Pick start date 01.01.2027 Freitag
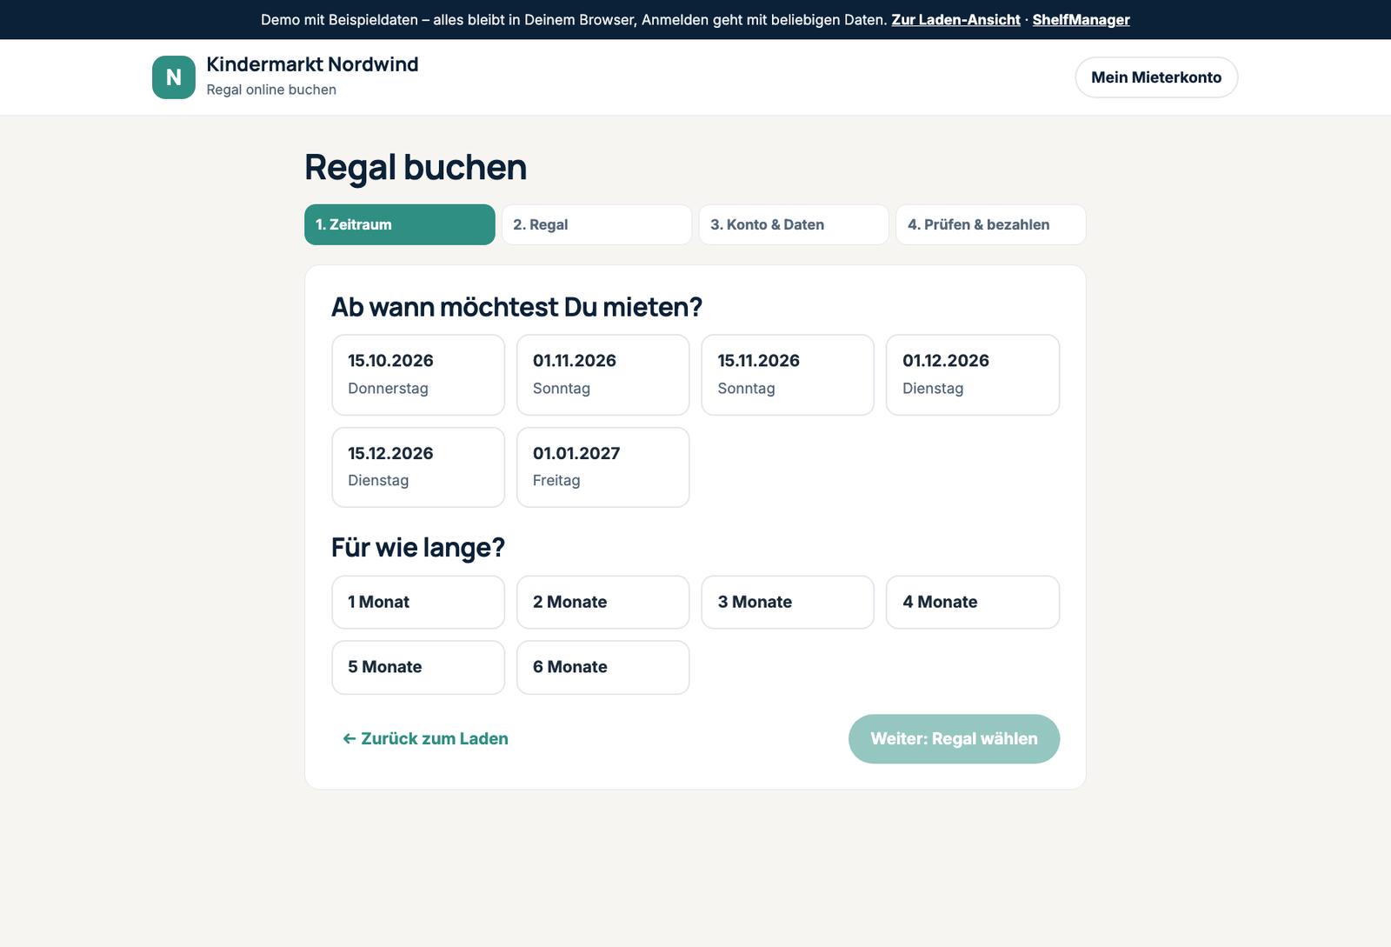Screen dimensions: 1391x947 tap(603, 467)
